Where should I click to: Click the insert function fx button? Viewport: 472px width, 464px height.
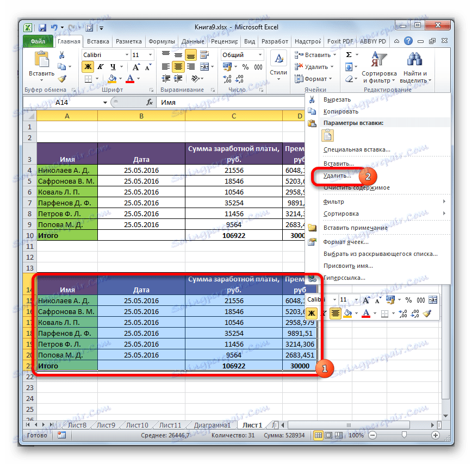tap(150, 102)
